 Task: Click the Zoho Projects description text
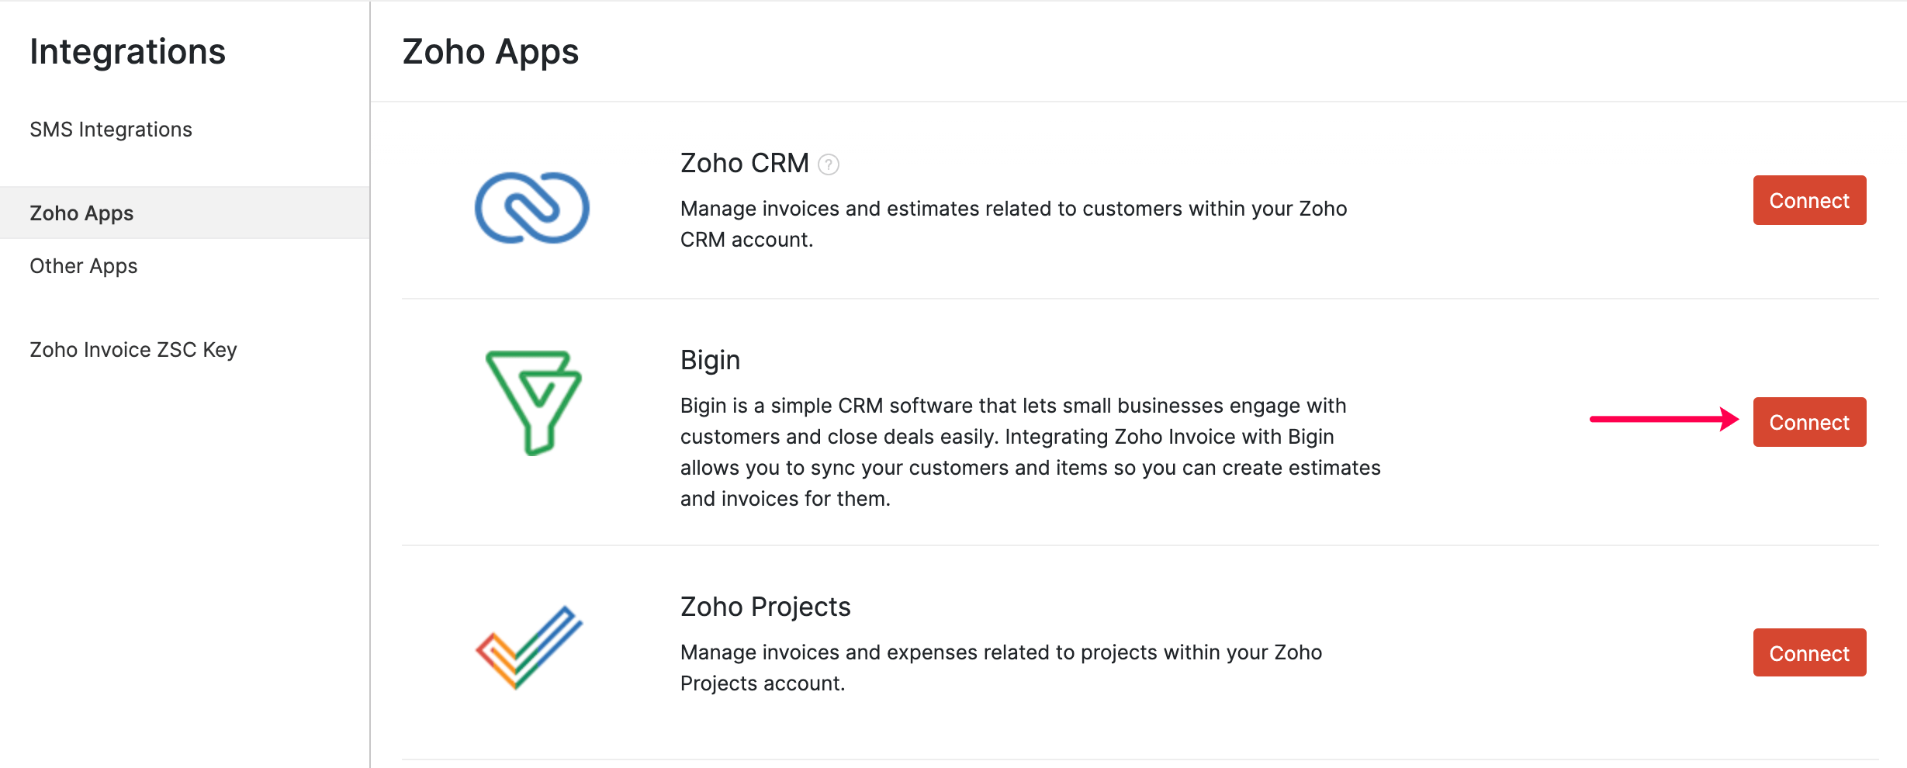pyautogui.click(x=1001, y=668)
